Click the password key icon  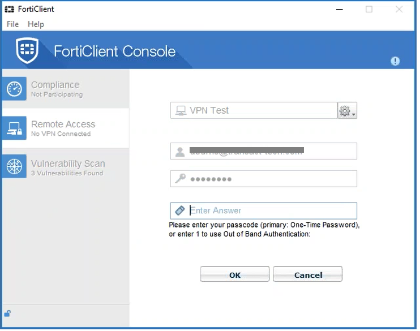click(180, 178)
